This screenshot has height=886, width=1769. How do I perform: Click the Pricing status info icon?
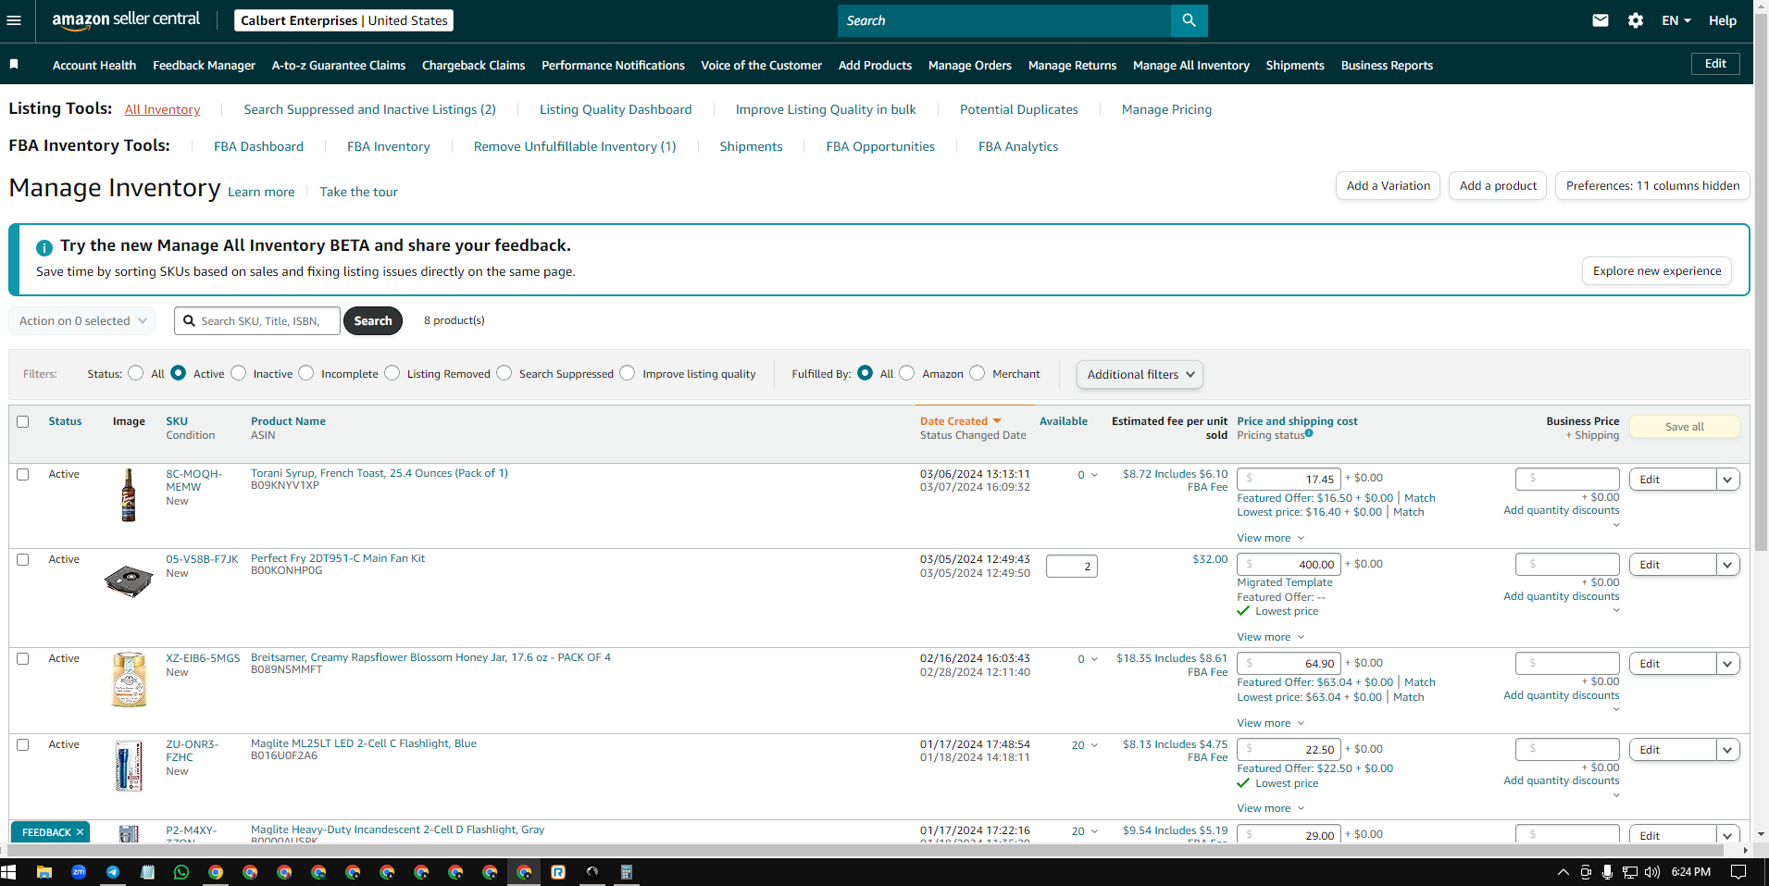1309,433
